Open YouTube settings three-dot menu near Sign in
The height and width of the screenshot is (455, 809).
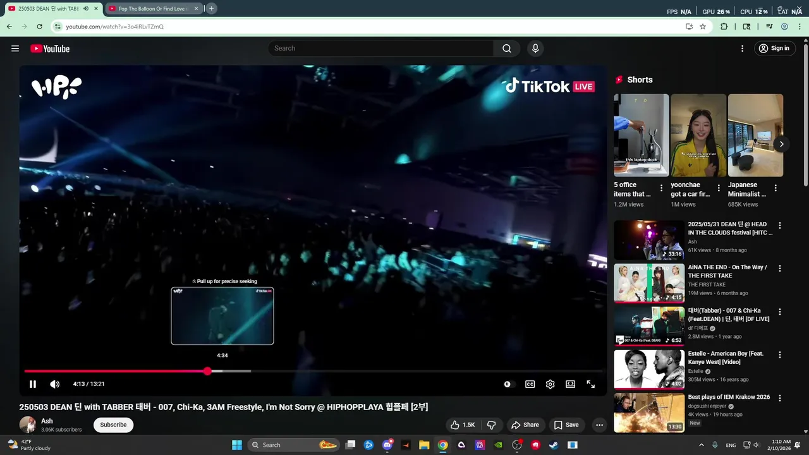point(743,49)
